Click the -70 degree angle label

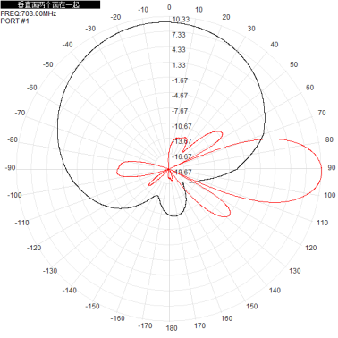click(x=20, y=113)
